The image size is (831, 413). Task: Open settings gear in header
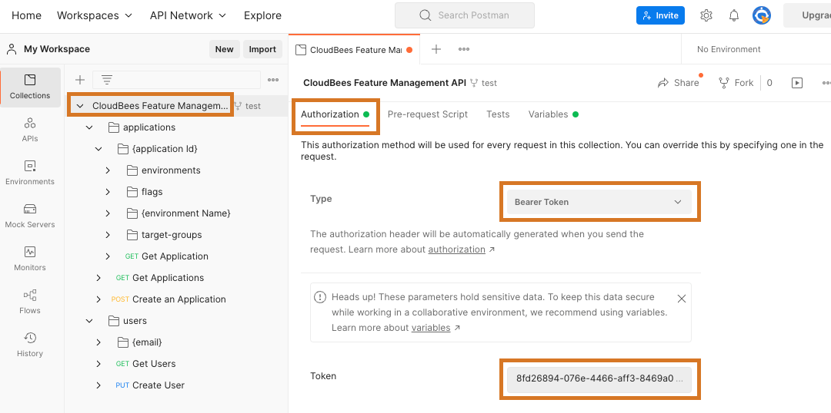coord(706,15)
